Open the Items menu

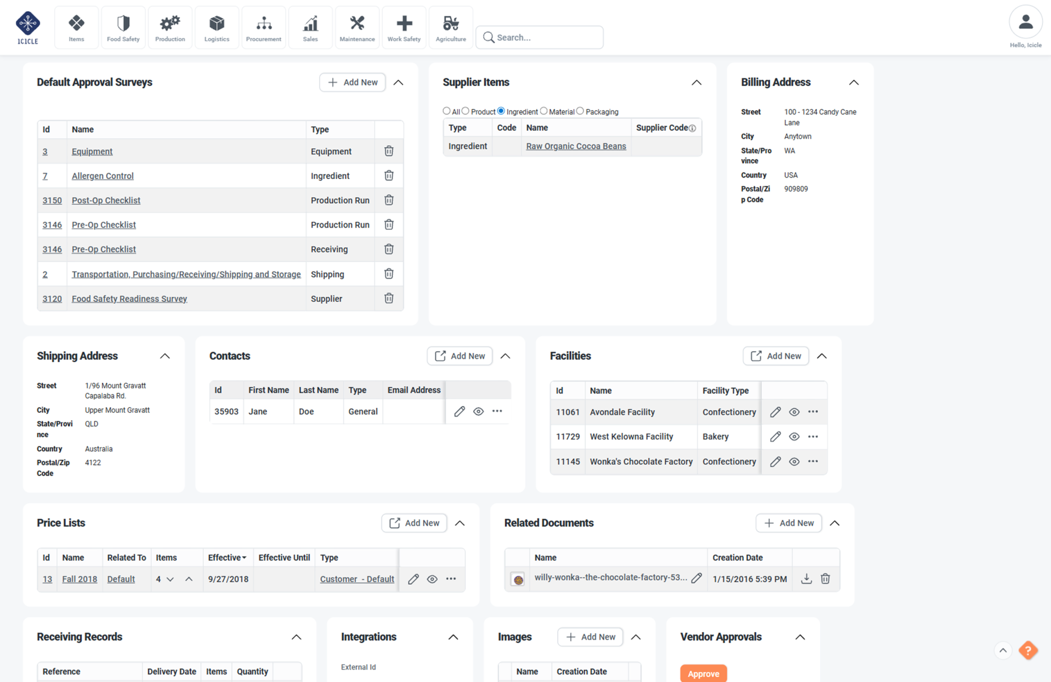(76, 27)
